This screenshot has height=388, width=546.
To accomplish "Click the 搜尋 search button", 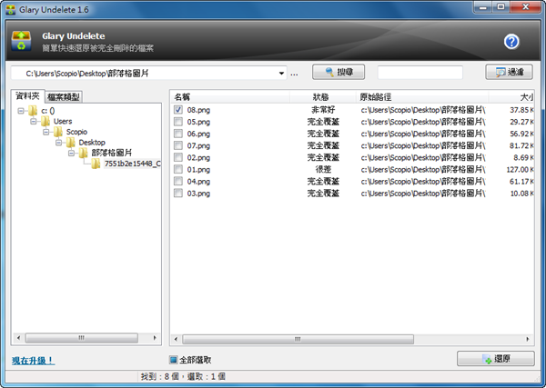I will tap(339, 72).
